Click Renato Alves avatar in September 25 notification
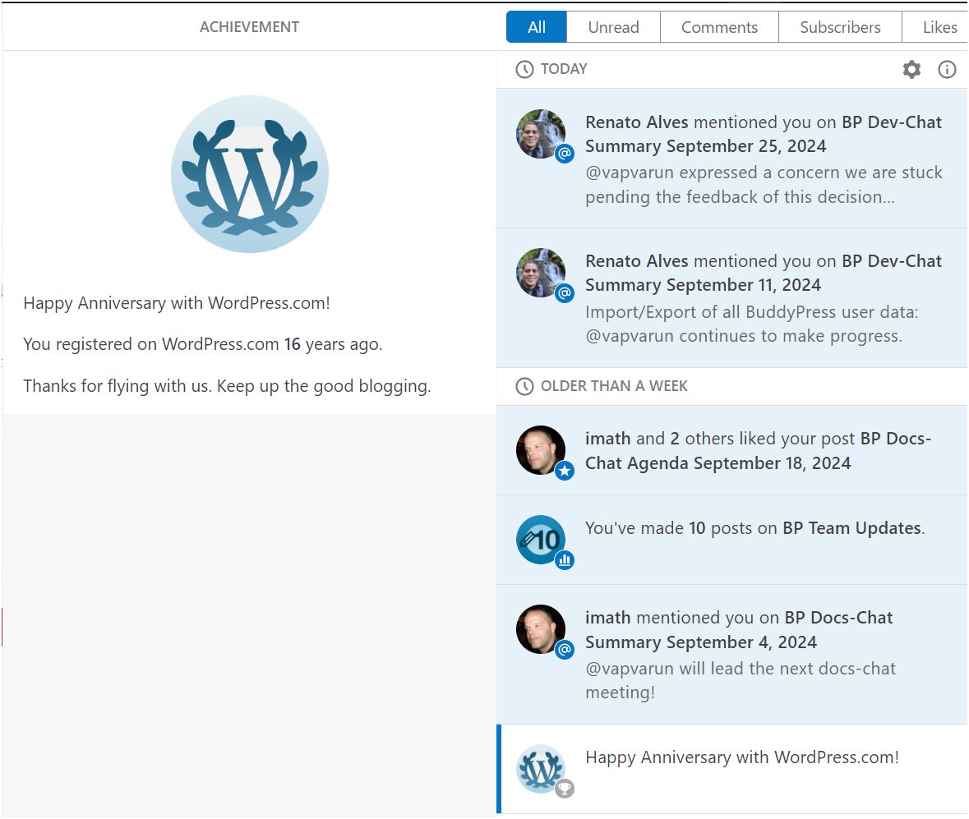This screenshot has width=969, height=819. [x=541, y=134]
